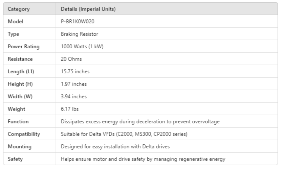Select the "1000 Watts (1 kW)" cell
Image resolution: width=281 pixels, height=169 pixels.
pos(82,46)
